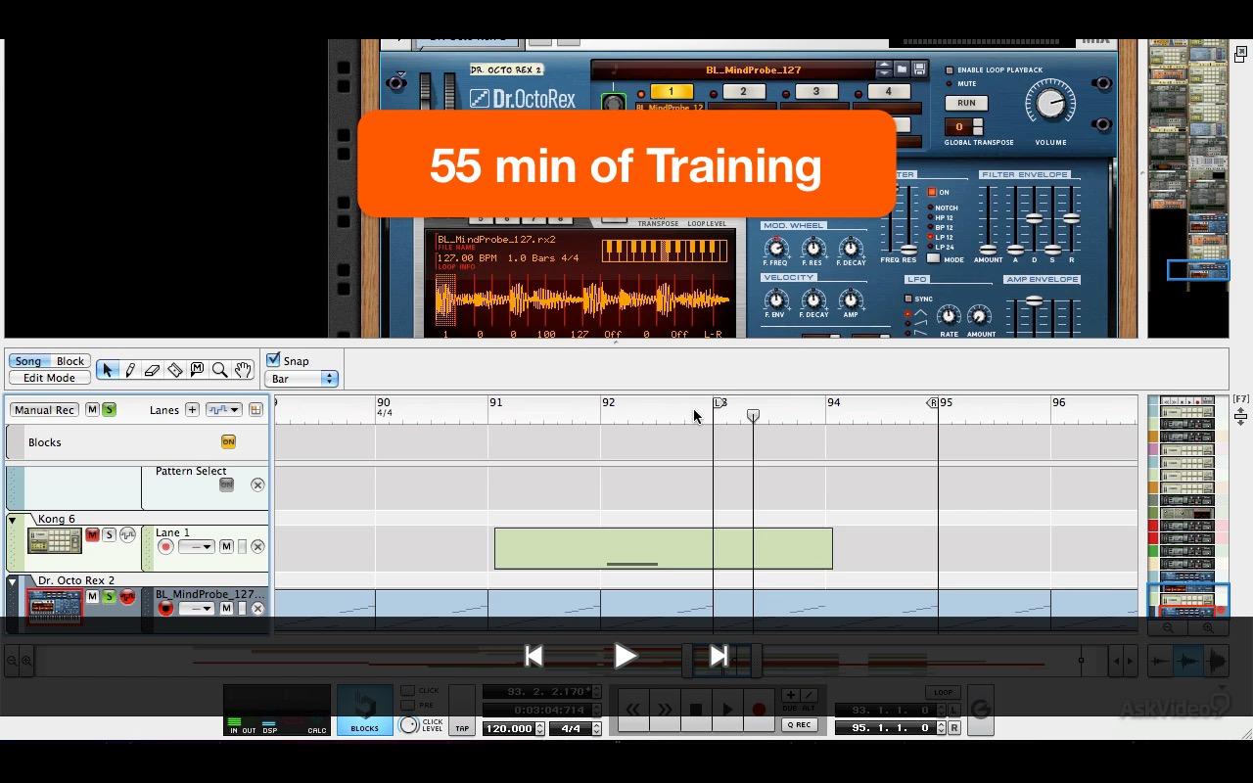Mute the Dr. Octo Rex 2 track
This screenshot has height=783, width=1253.
click(92, 596)
